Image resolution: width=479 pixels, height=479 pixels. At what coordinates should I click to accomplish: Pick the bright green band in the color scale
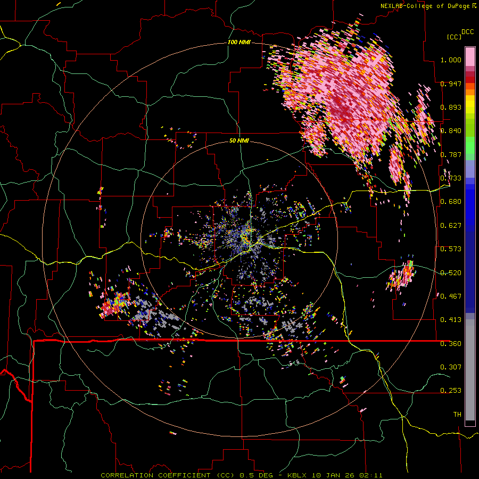(470, 145)
